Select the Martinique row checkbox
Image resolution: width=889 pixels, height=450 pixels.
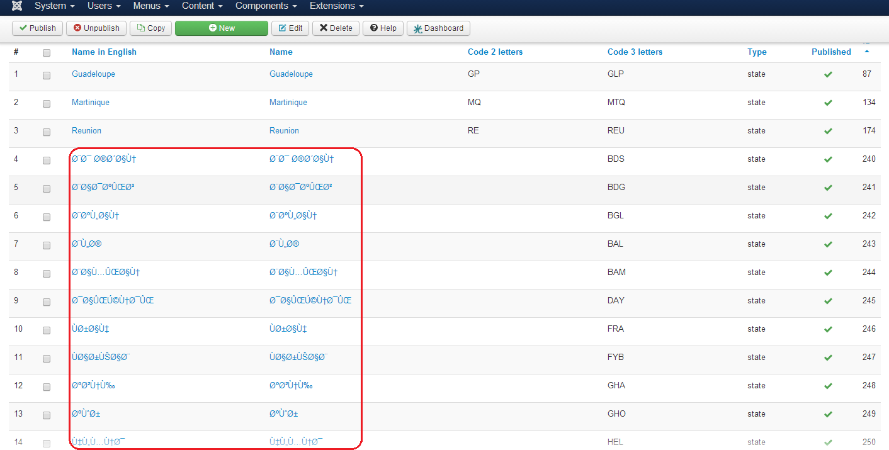(x=47, y=103)
